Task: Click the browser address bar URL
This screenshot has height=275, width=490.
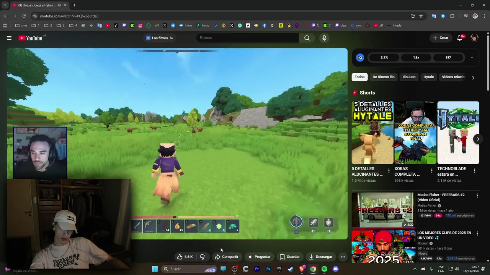Action: [x=69, y=16]
